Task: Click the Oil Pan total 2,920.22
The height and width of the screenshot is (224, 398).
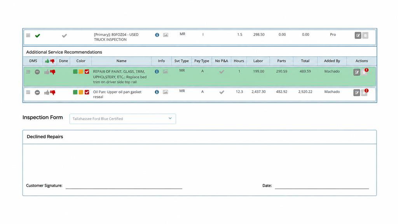Action: coord(305,92)
